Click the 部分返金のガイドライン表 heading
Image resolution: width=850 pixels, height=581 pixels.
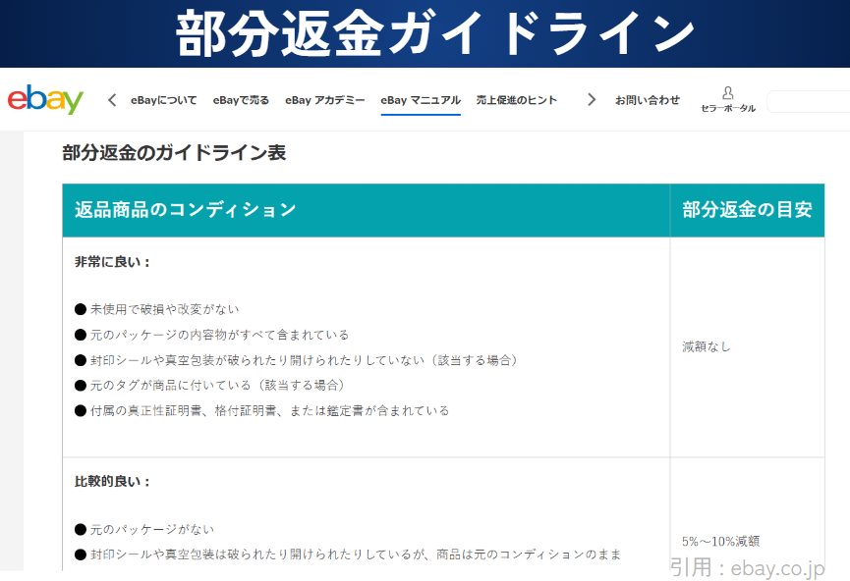click(174, 153)
